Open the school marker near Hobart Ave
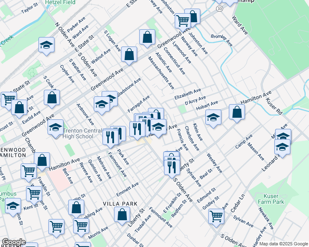This screenshot has height=247, width=309. pos(213,118)
